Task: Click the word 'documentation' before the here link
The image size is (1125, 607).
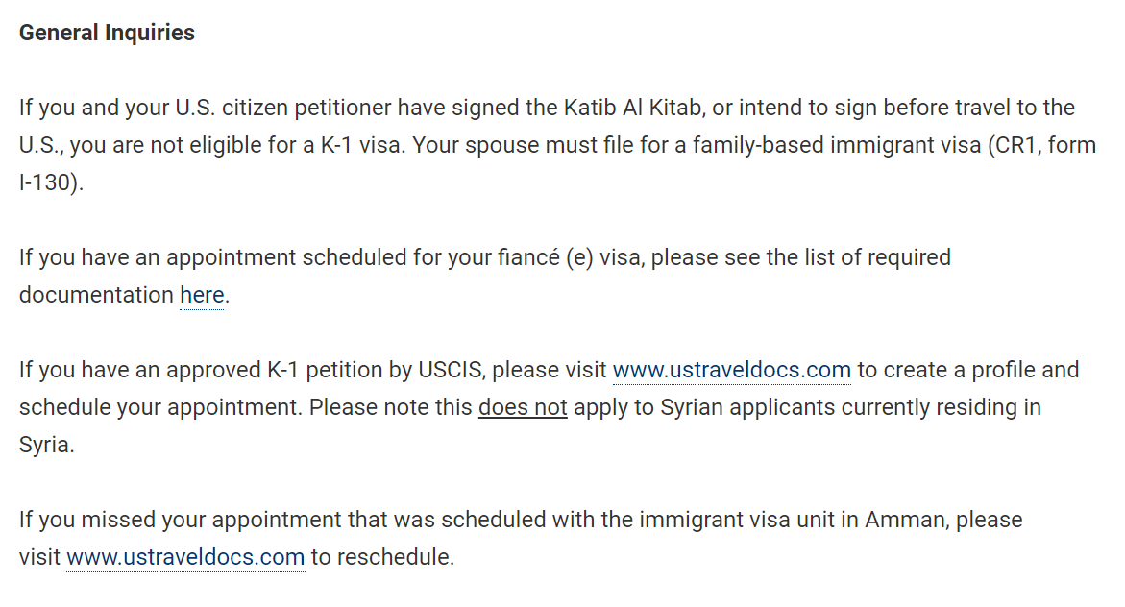Action: click(96, 295)
